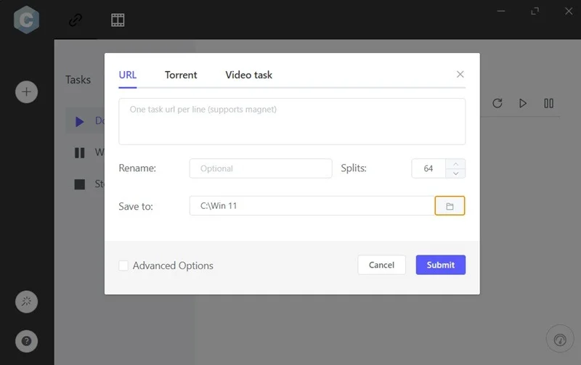Screen dimensions: 581x365
Task: Click the Cancel button
Action: (381, 265)
